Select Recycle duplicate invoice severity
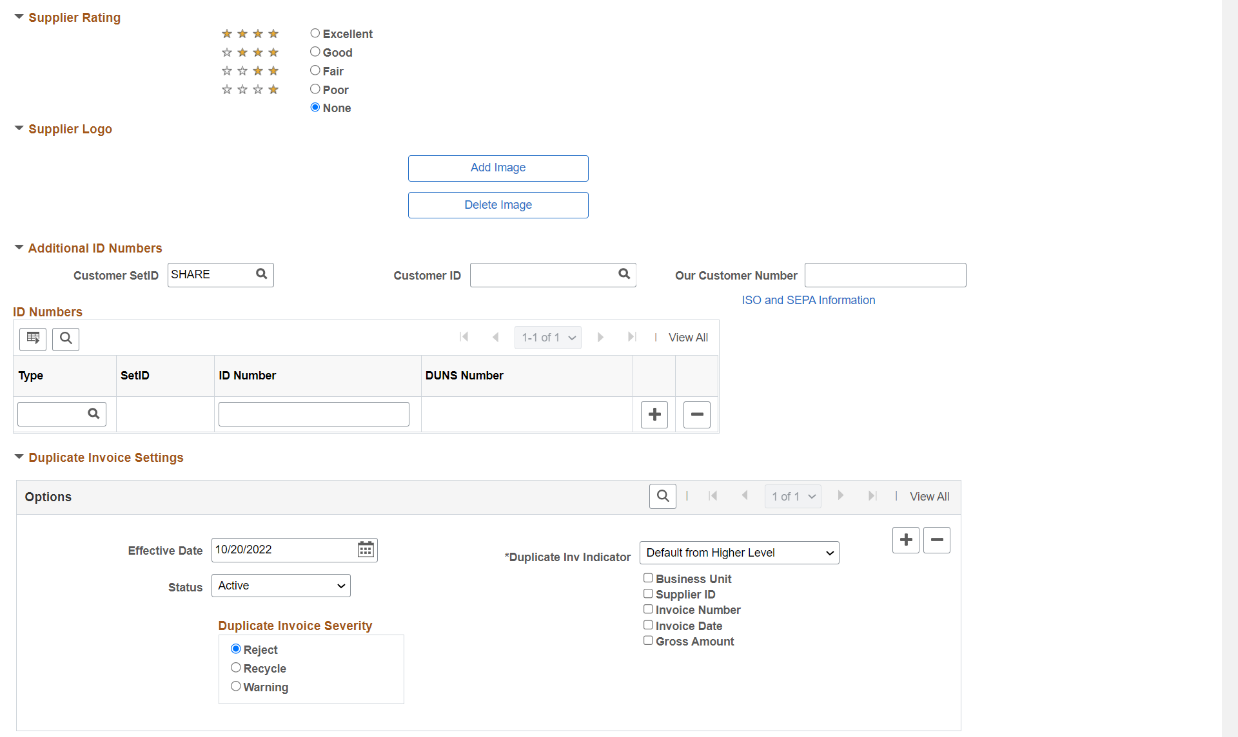This screenshot has height=737, width=1238. (x=236, y=667)
